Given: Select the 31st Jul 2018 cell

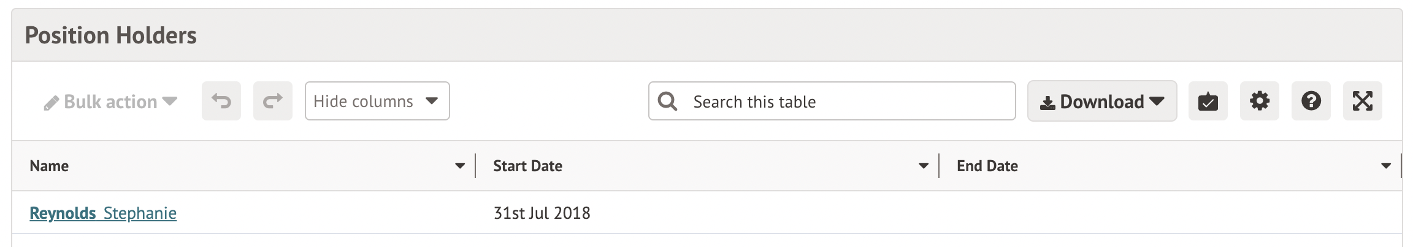Looking at the screenshot, I should [x=542, y=213].
